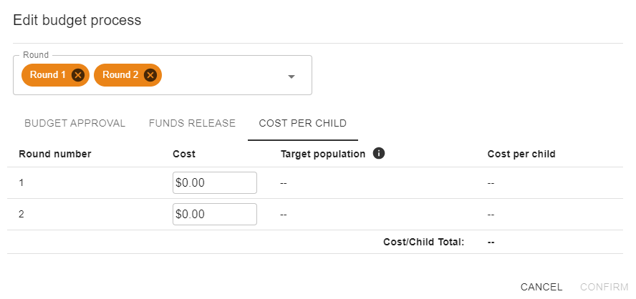Click the Edit budget process title

pyautogui.click(x=77, y=20)
